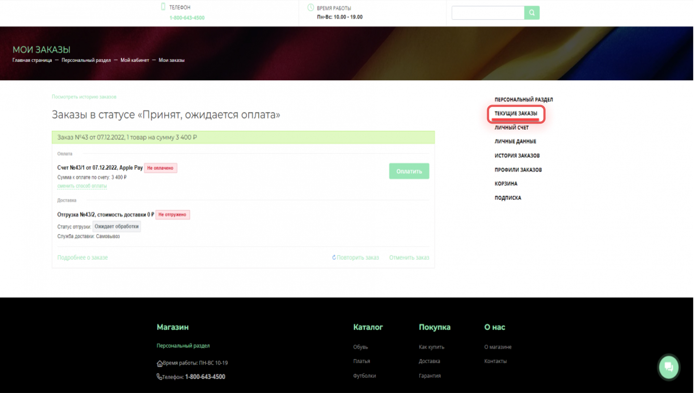Click the phone icon in header
The image size is (697, 393).
click(x=163, y=7)
